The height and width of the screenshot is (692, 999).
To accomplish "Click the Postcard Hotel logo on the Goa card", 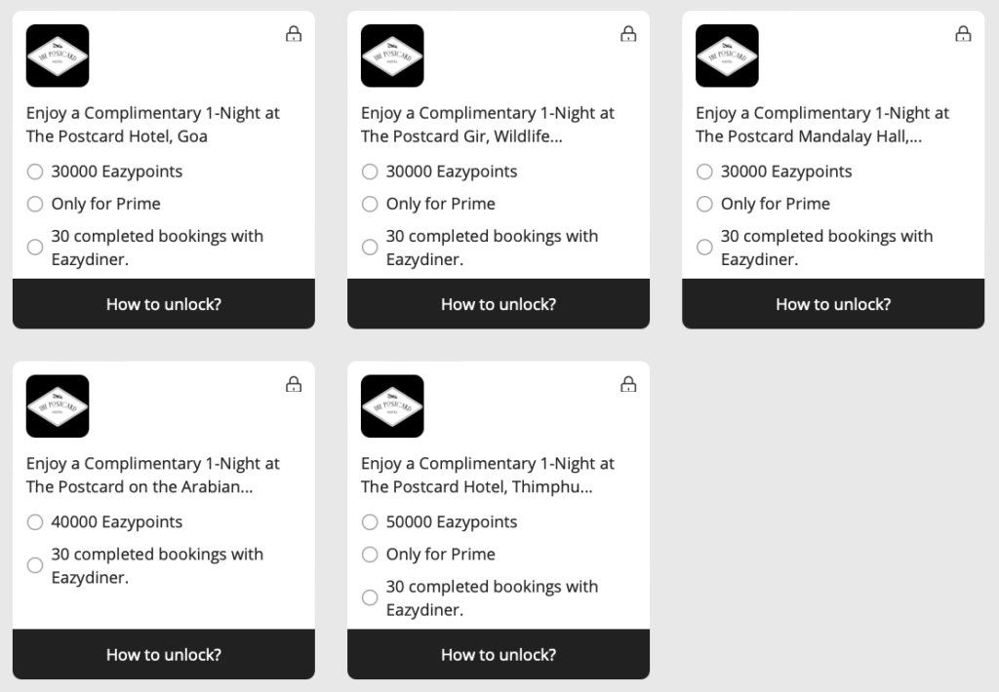I will coord(58,56).
